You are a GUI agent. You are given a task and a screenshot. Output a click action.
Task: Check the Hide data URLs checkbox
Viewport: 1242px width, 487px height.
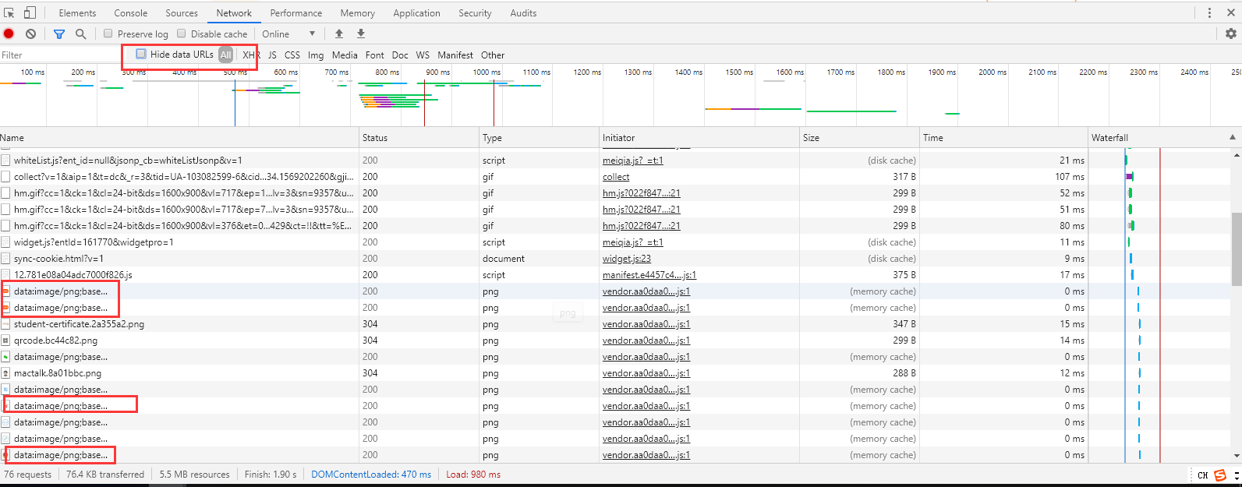[x=141, y=54]
